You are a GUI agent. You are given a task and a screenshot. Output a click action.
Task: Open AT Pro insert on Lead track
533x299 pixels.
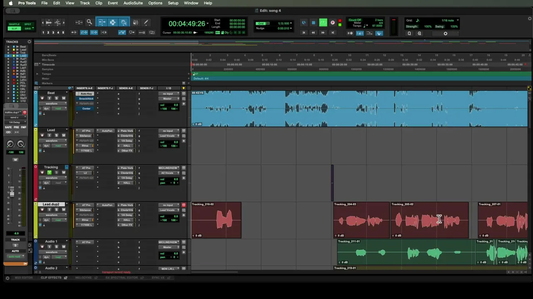(86, 131)
